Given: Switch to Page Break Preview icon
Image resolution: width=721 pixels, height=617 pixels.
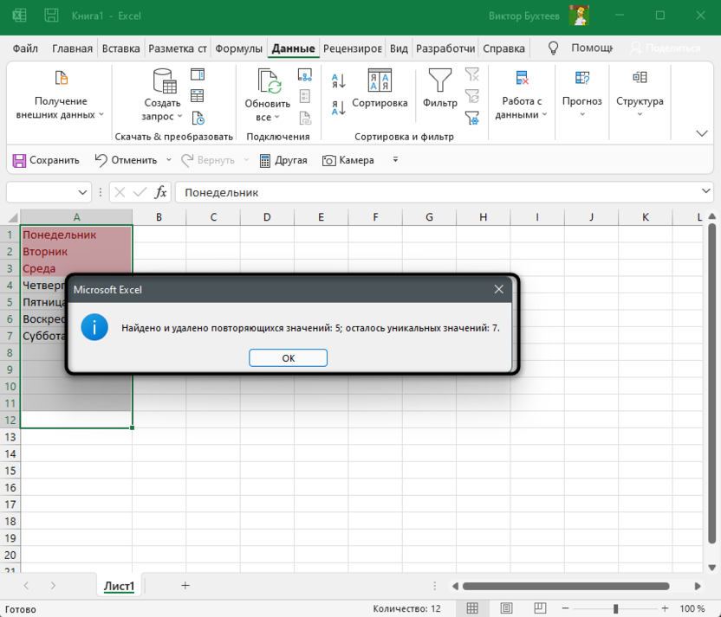Looking at the screenshot, I should pos(540,608).
